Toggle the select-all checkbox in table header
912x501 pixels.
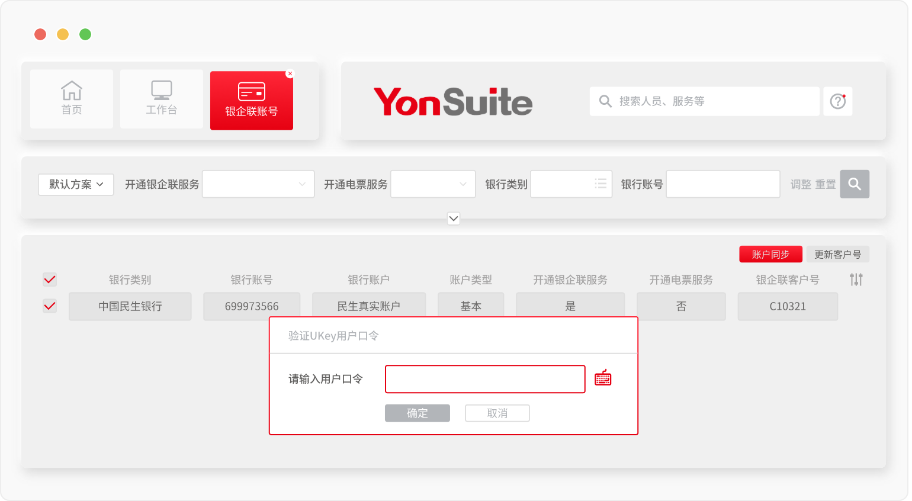click(50, 280)
